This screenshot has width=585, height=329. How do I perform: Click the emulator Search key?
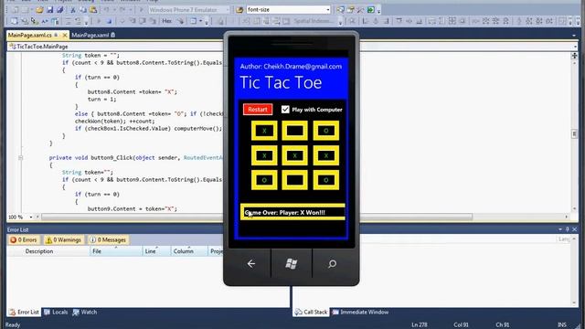tap(332, 264)
